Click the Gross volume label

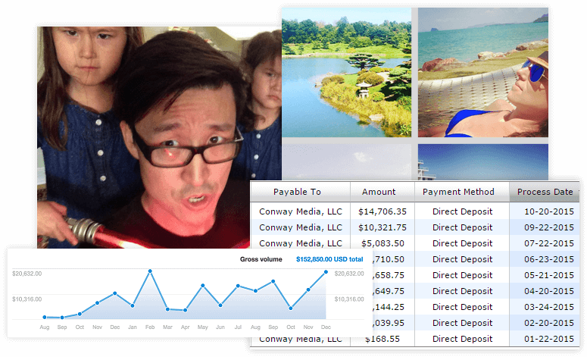tap(261, 259)
